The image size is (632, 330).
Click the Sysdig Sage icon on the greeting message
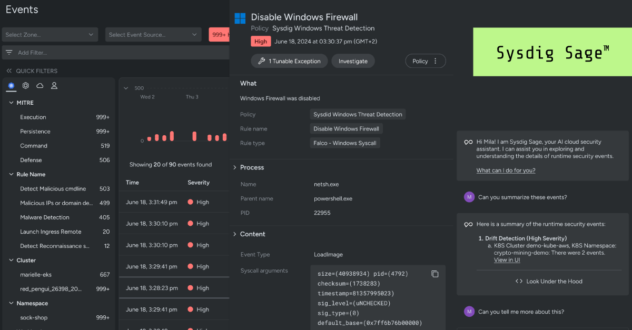(469, 142)
